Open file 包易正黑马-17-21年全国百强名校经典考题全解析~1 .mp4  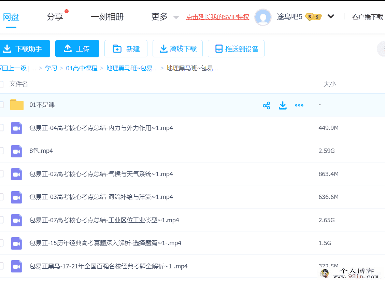(x=109, y=266)
